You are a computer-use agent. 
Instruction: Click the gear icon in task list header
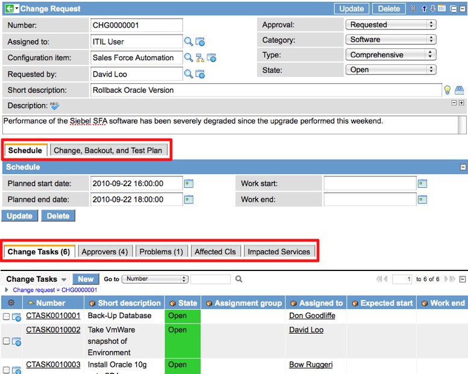[x=10, y=303]
